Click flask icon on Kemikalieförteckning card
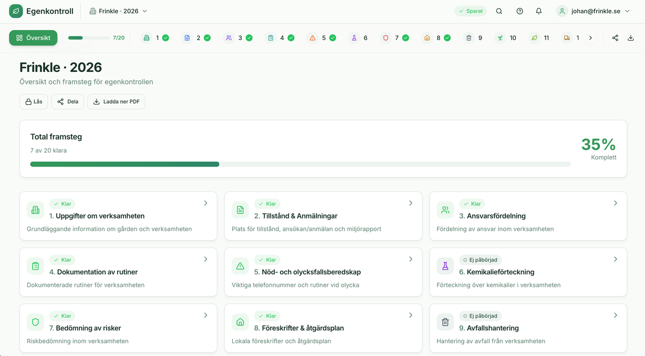645x356 pixels. pyautogui.click(x=445, y=266)
